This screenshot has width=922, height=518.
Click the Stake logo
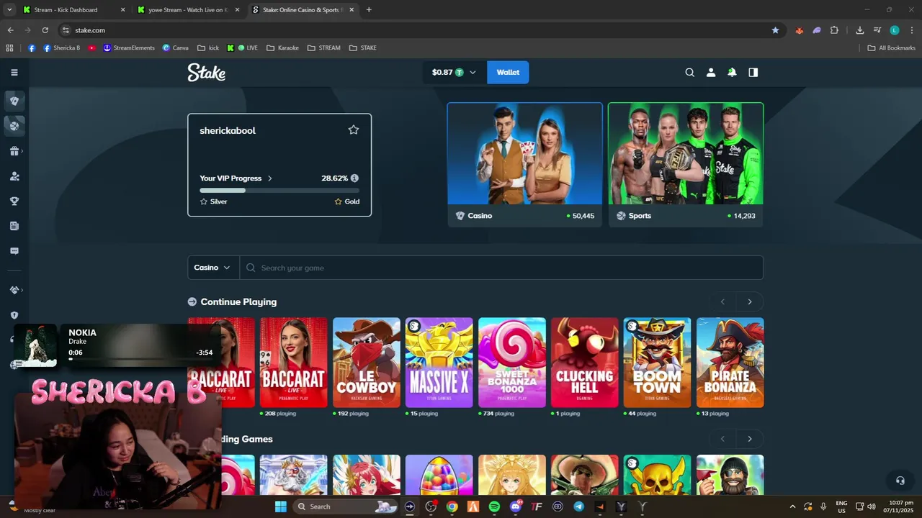pyautogui.click(x=207, y=72)
